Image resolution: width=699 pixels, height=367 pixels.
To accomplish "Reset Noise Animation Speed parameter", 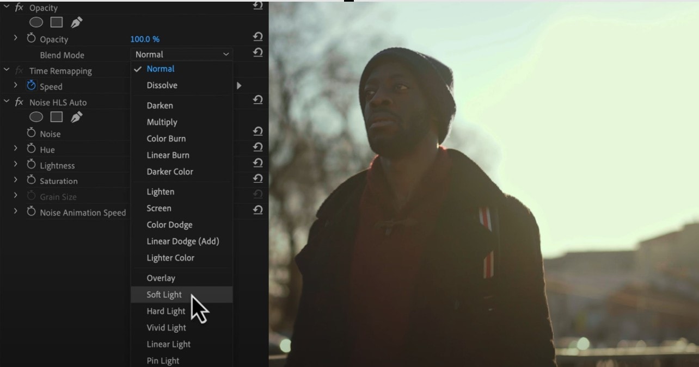I will pyautogui.click(x=258, y=210).
